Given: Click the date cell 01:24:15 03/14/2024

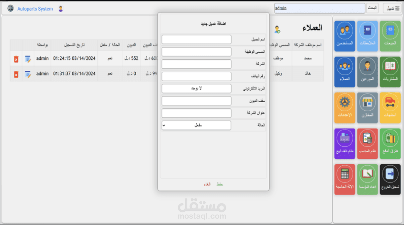Looking at the screenshot, I should coord(74,58).
